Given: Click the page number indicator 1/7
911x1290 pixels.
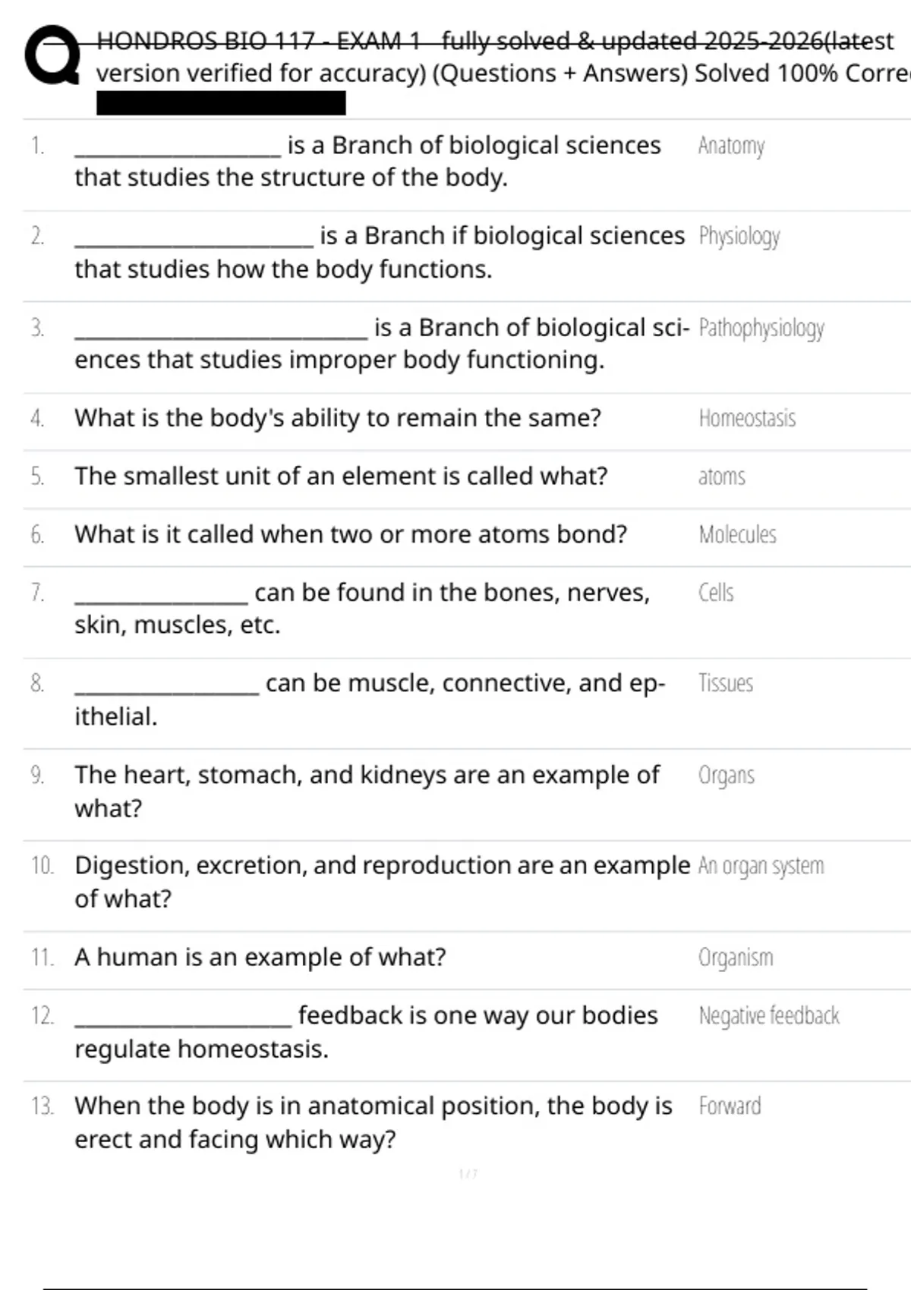Looking at the screenshot, I should tap(468, 1174).
